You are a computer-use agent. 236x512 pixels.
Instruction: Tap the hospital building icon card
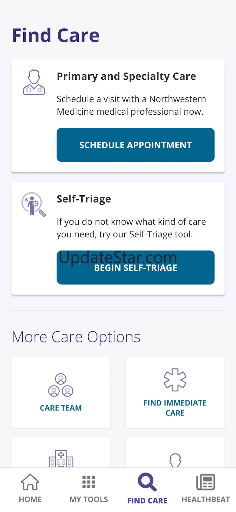coord(61,458)
